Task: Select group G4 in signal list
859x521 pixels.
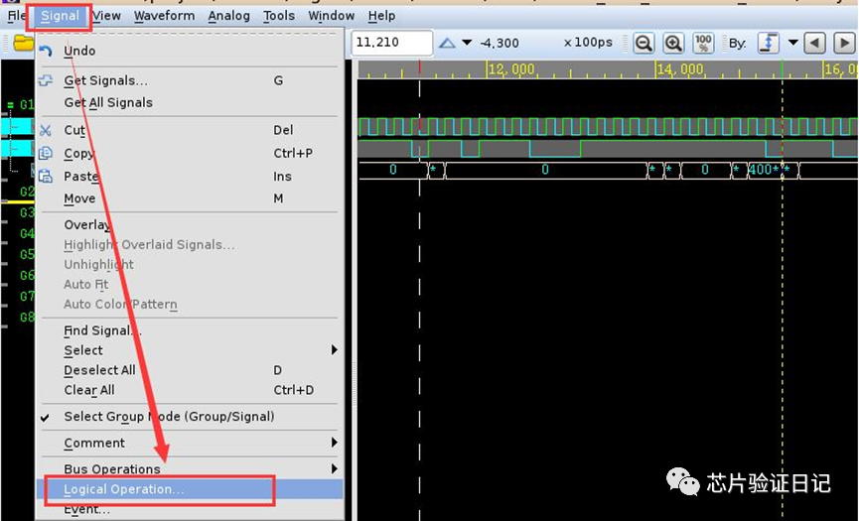Action: point(26,233)
